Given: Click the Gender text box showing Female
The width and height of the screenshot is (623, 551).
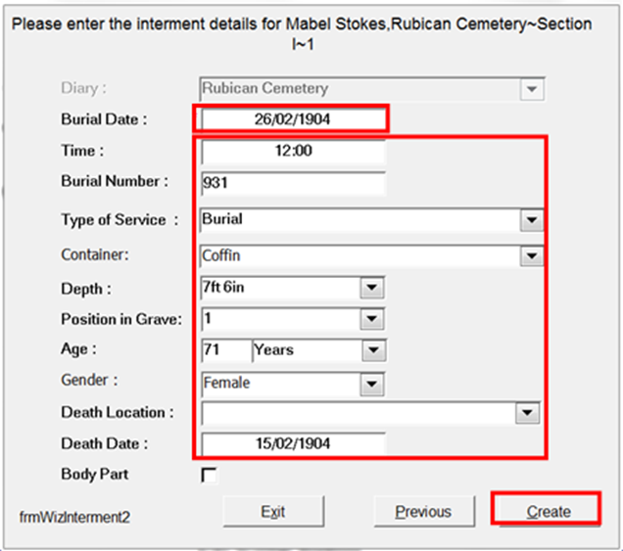Looking at the screenshot, I should click(280, 384).
